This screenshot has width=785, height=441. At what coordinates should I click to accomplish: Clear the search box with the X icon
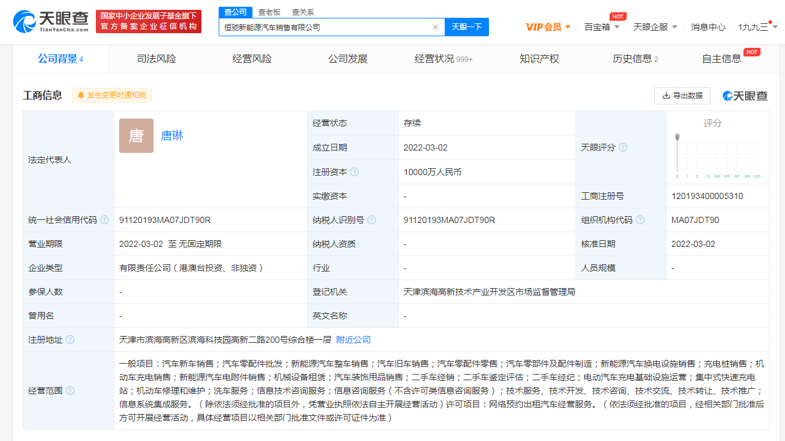(435, 27)
